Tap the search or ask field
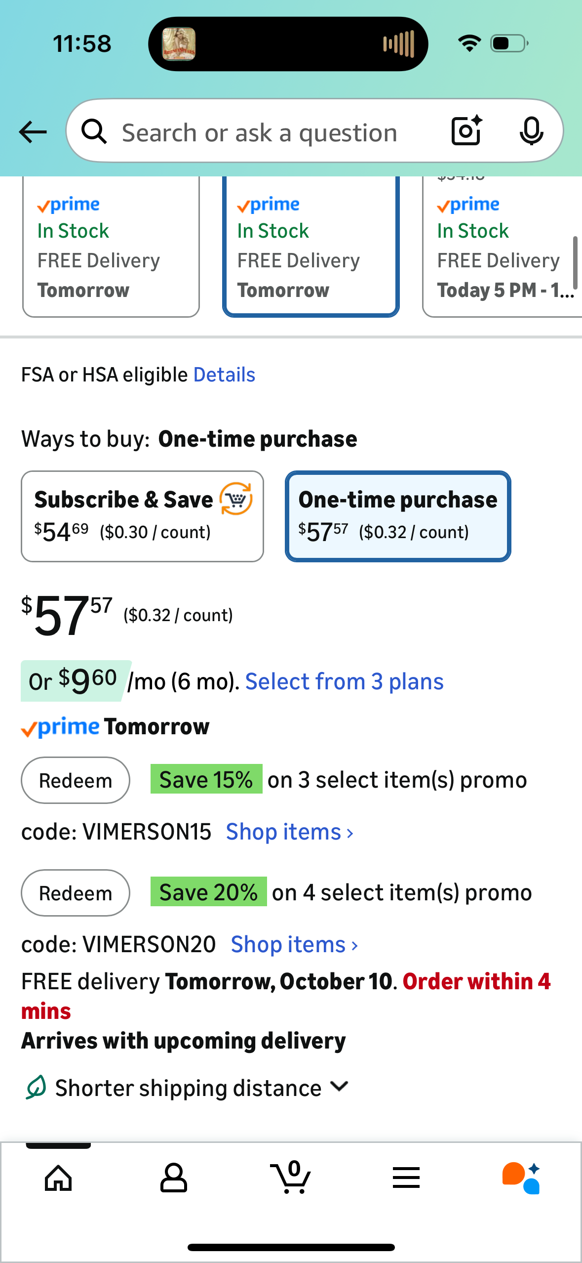The image size is (582, 1263). 260,132
